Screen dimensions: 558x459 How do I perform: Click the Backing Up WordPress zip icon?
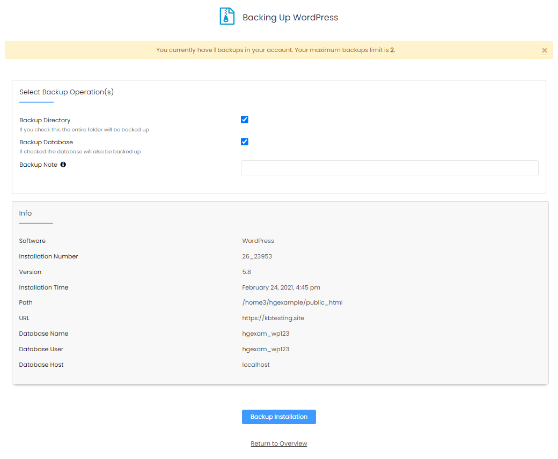tap(226, 16)
